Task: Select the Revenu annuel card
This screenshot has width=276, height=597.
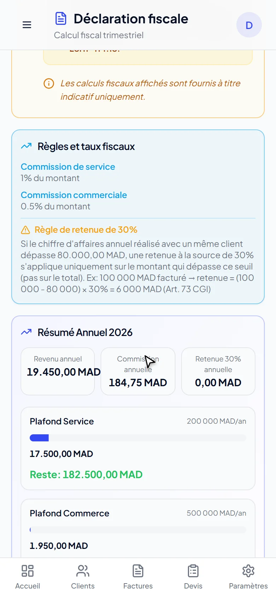Action: [58, 371]
